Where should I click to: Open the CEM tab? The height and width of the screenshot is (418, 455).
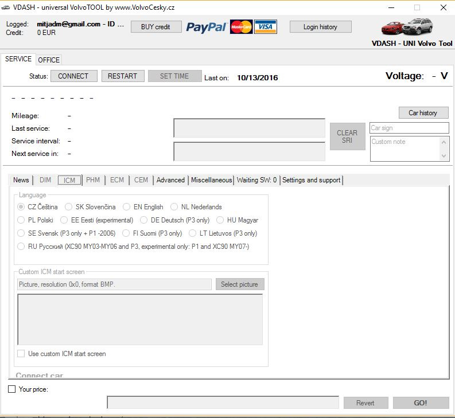tap(141, 180)
